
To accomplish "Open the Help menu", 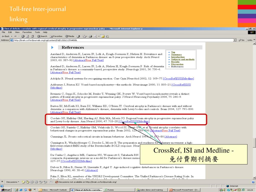I will pyautogui.click(x=45, y=32).
